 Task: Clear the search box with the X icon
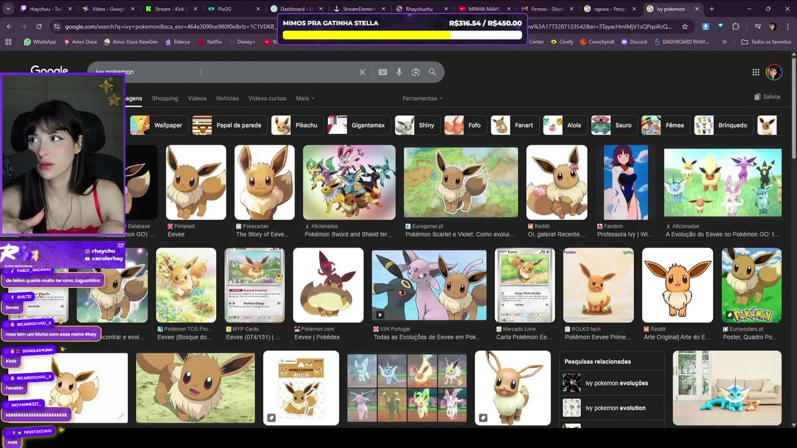[x=362, y=72]
